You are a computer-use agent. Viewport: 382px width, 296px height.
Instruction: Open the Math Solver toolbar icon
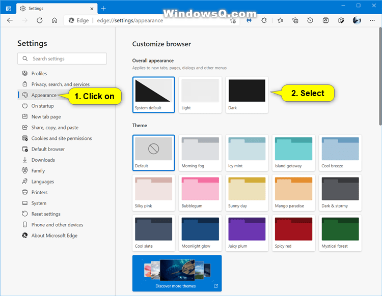point(326,20)
